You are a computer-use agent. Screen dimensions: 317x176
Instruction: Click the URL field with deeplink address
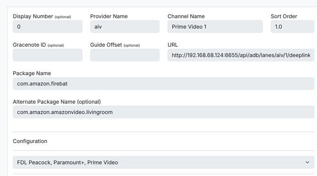pos(241,55)
